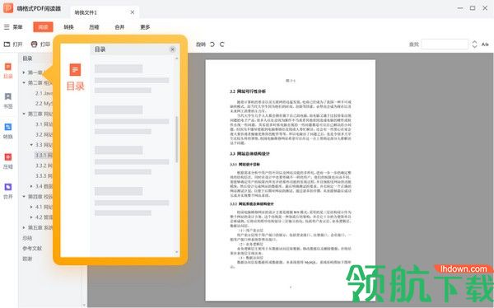Collapse the 第二章 outline node
The image size is (494, 308).
tap(24, 83)
